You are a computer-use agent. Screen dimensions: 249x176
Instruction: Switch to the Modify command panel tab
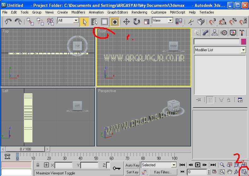[206, 33]
